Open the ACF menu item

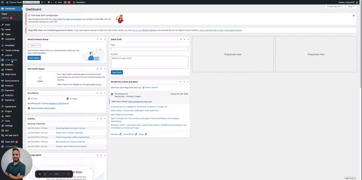[7, 130]
